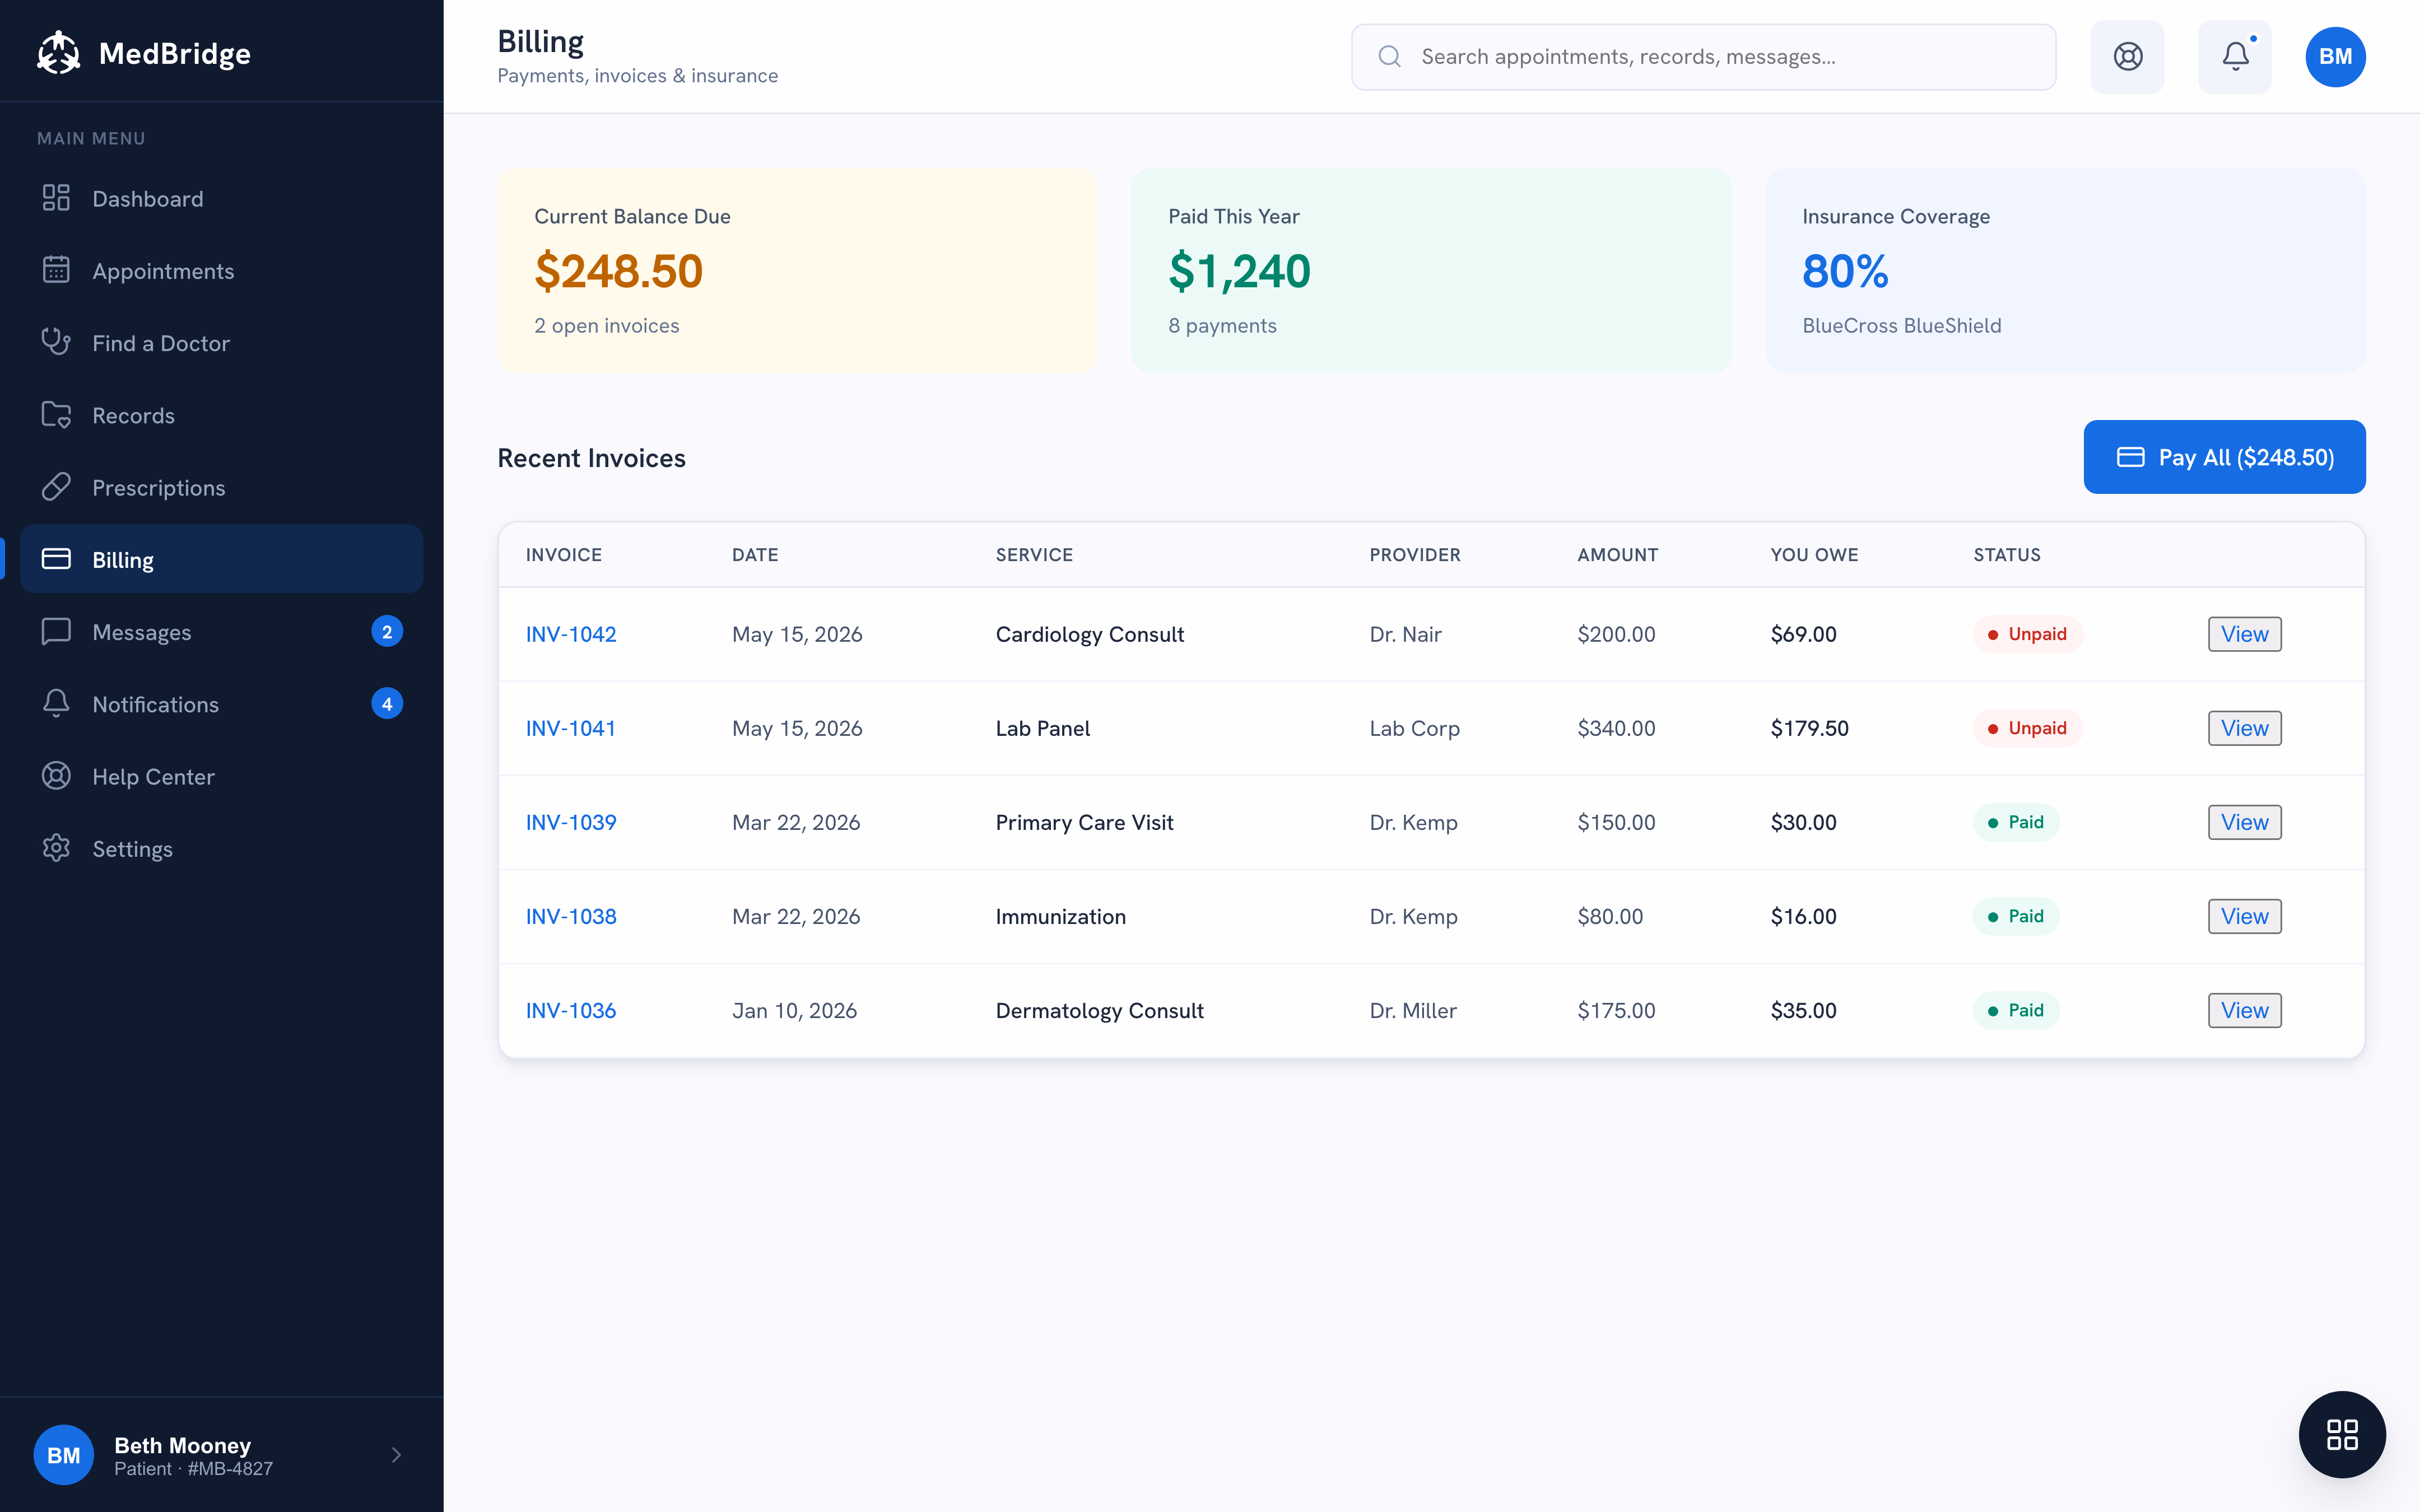The height and width of the screenshot is (1512, 2420).
Task: Open invoice INV-1039 link
Action: (571, 822)
